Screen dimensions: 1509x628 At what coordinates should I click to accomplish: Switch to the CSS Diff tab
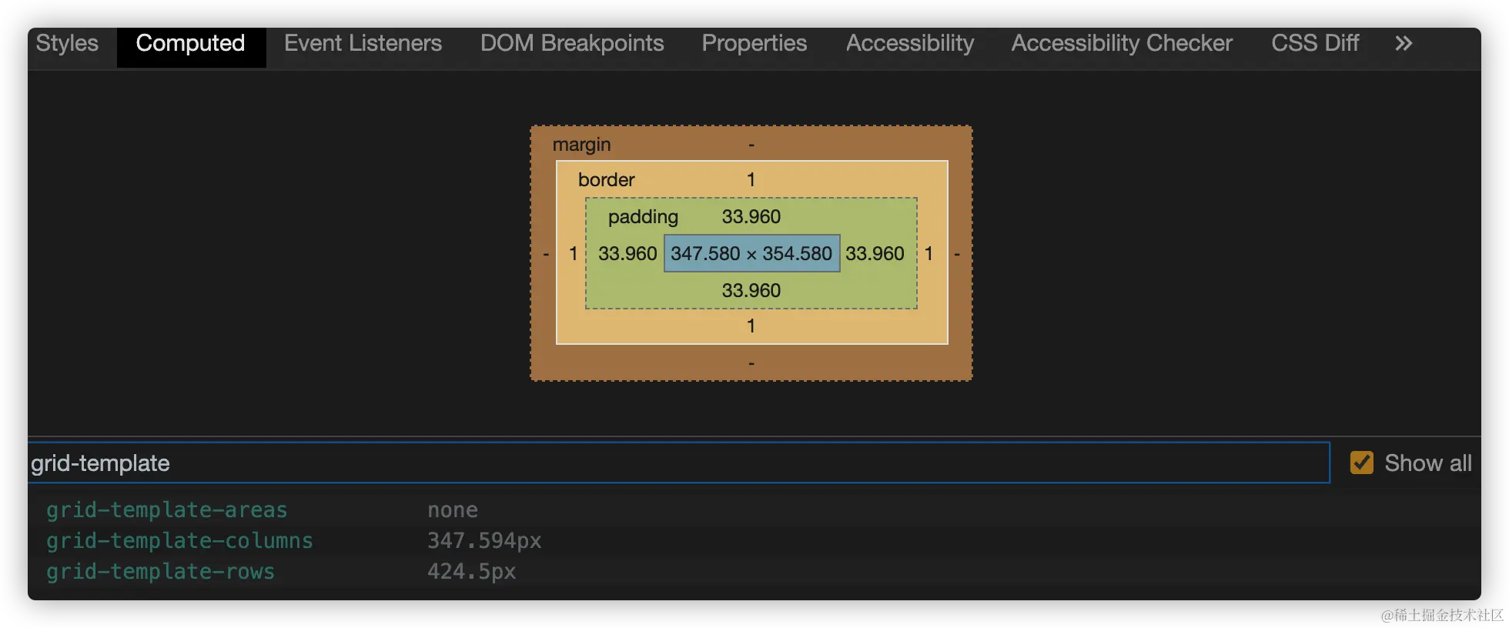pos(1315,44)
